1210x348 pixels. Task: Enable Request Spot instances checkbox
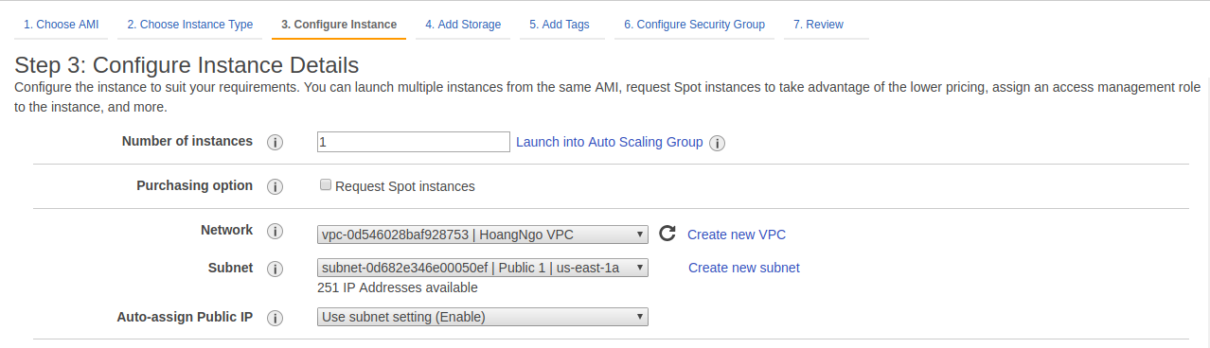[326, 185]
